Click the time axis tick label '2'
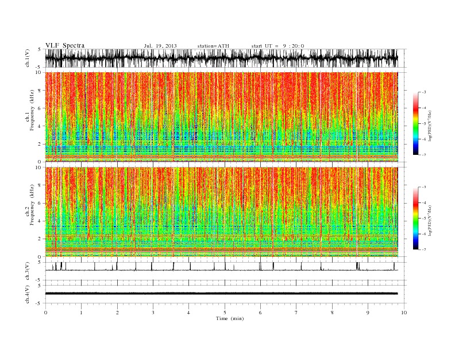The height and width of the screenshot is (351, 455). click(117, 313)
